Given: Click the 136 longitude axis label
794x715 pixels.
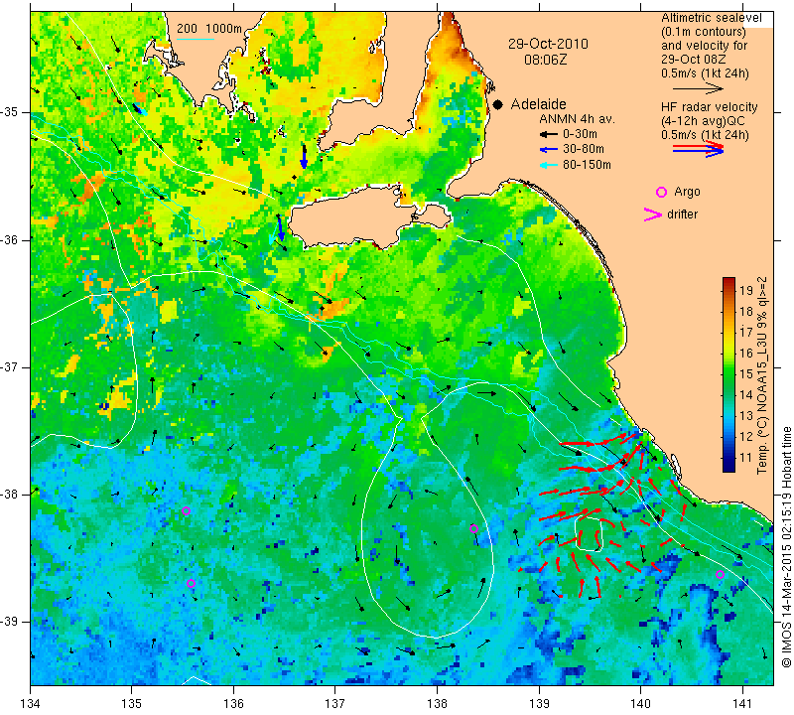Looking at the screenshot, I should tap(234, 704).
